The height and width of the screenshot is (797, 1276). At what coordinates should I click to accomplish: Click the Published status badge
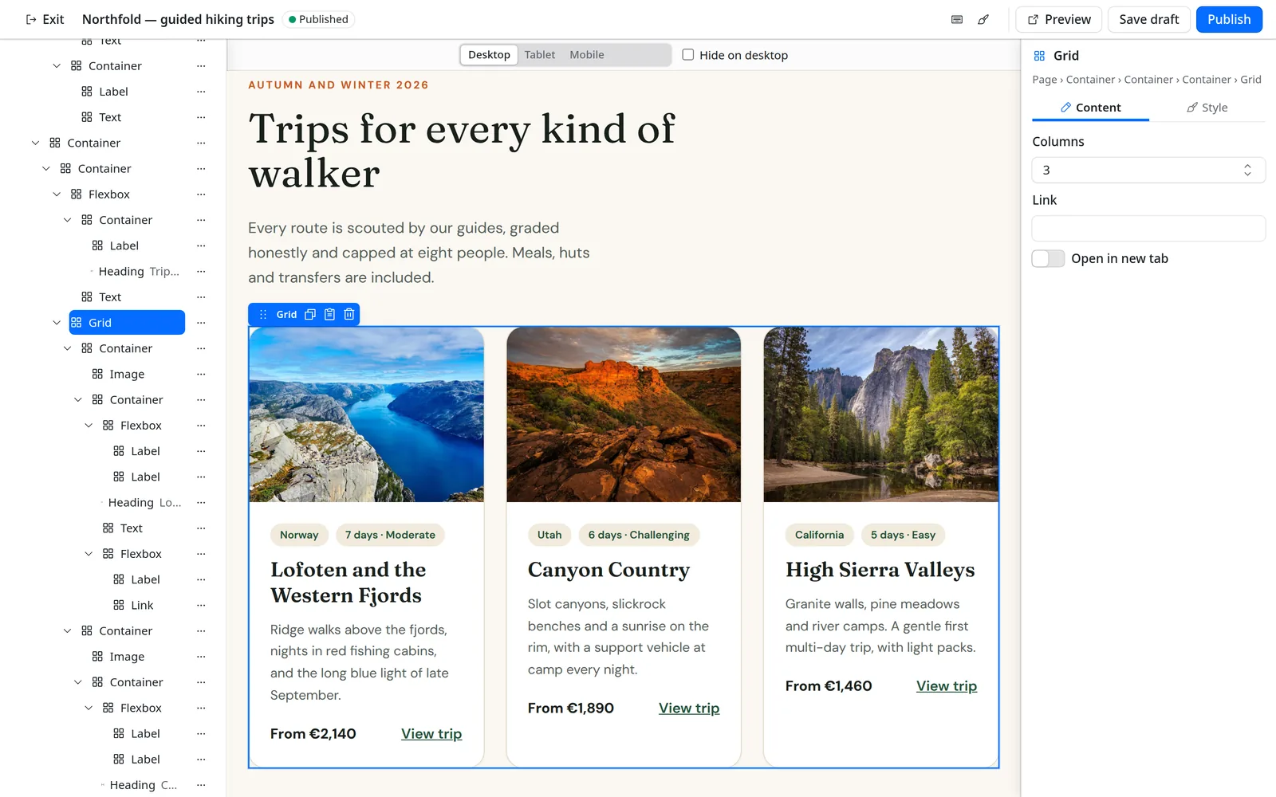point(319,20)
